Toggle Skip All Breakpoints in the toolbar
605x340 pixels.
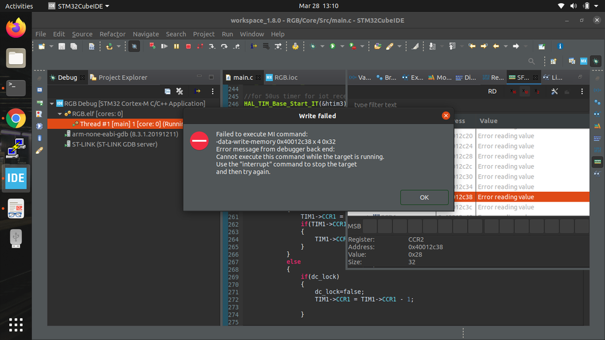coord(134,47)
